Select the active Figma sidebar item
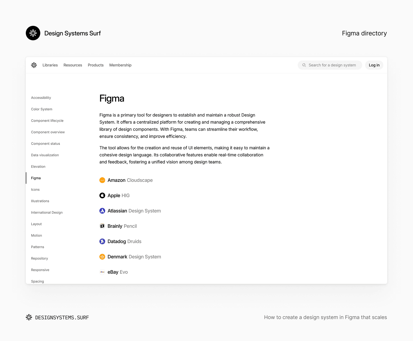The image size is (413, 341). [36, 178]
